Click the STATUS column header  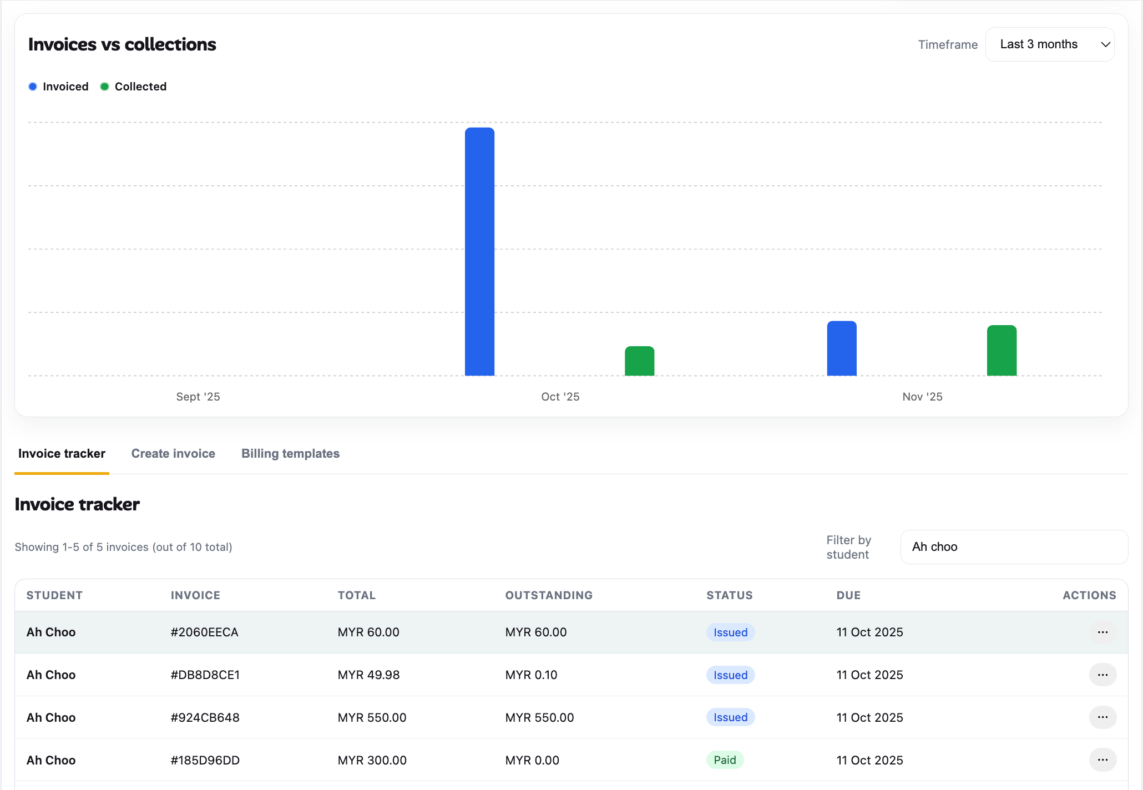(x=730, y=595)
